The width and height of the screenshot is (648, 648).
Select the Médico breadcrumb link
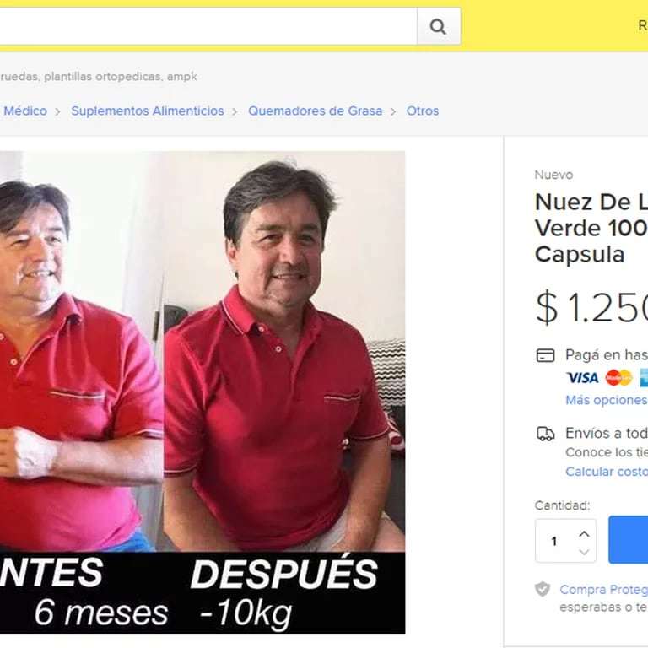pos(25,111)
